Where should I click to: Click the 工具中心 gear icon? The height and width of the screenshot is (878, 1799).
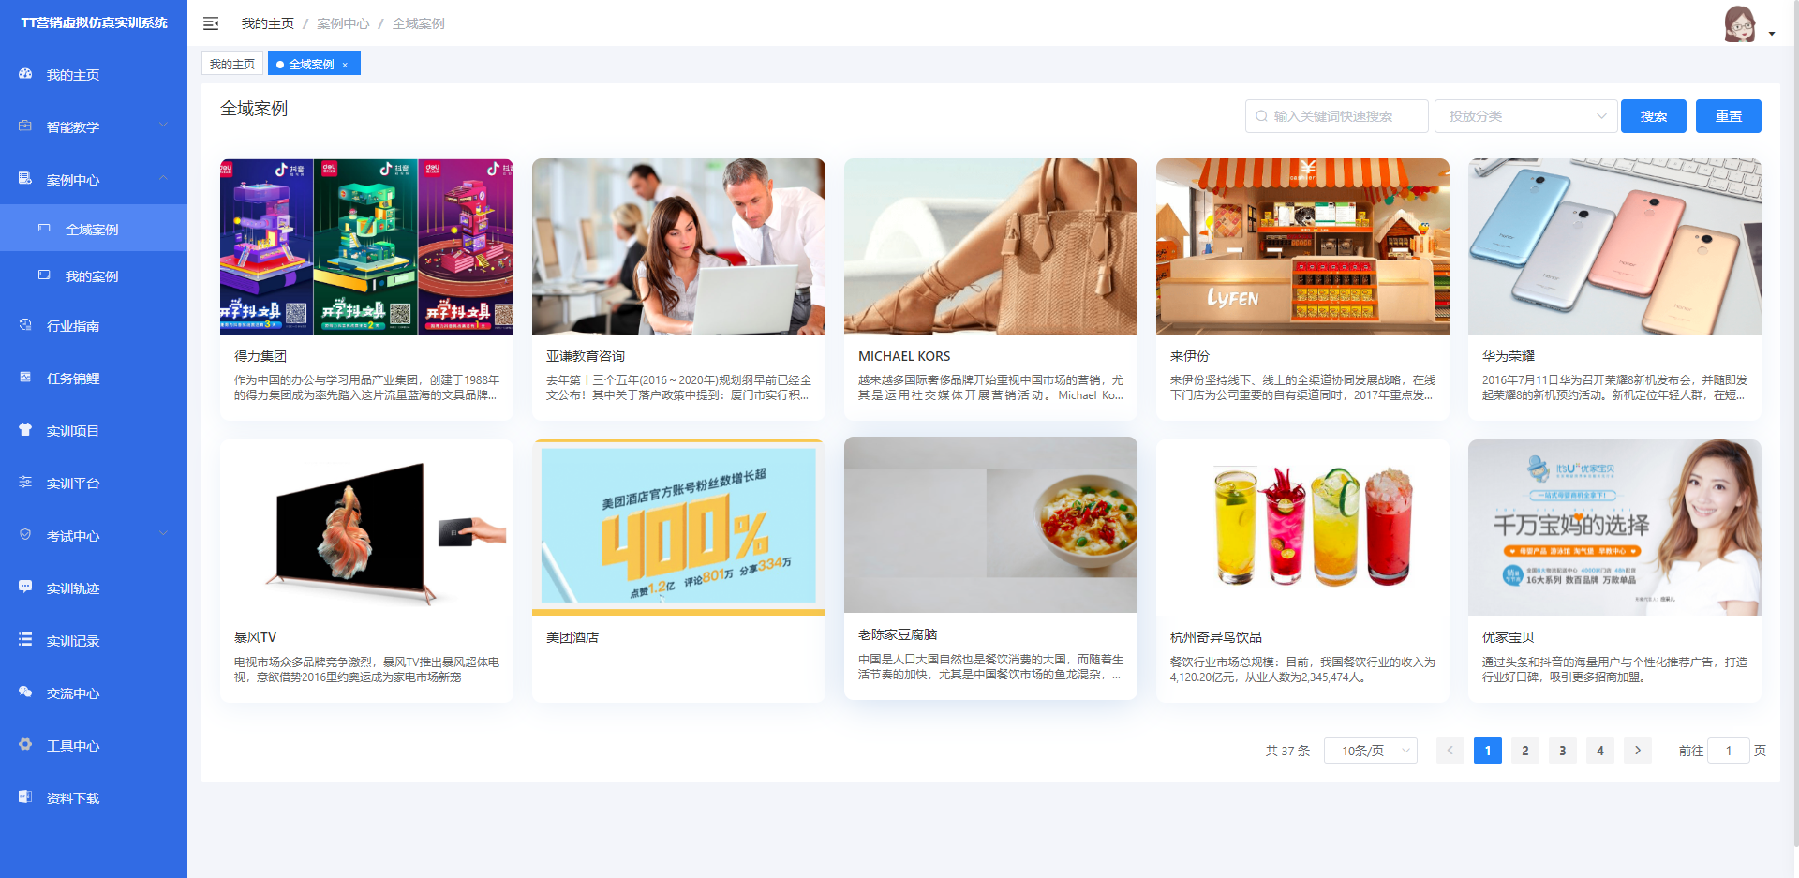(25, 744)
